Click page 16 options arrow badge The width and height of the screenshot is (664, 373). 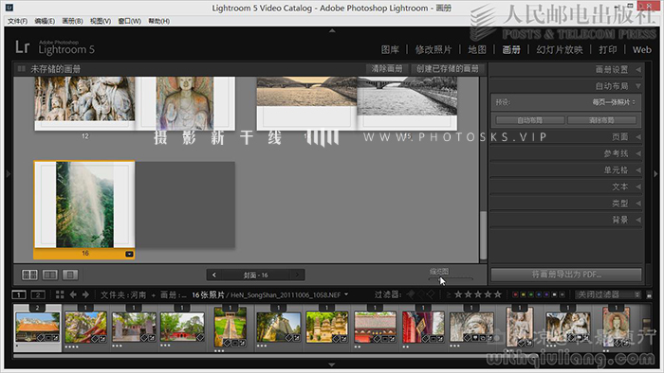(129, 254)
